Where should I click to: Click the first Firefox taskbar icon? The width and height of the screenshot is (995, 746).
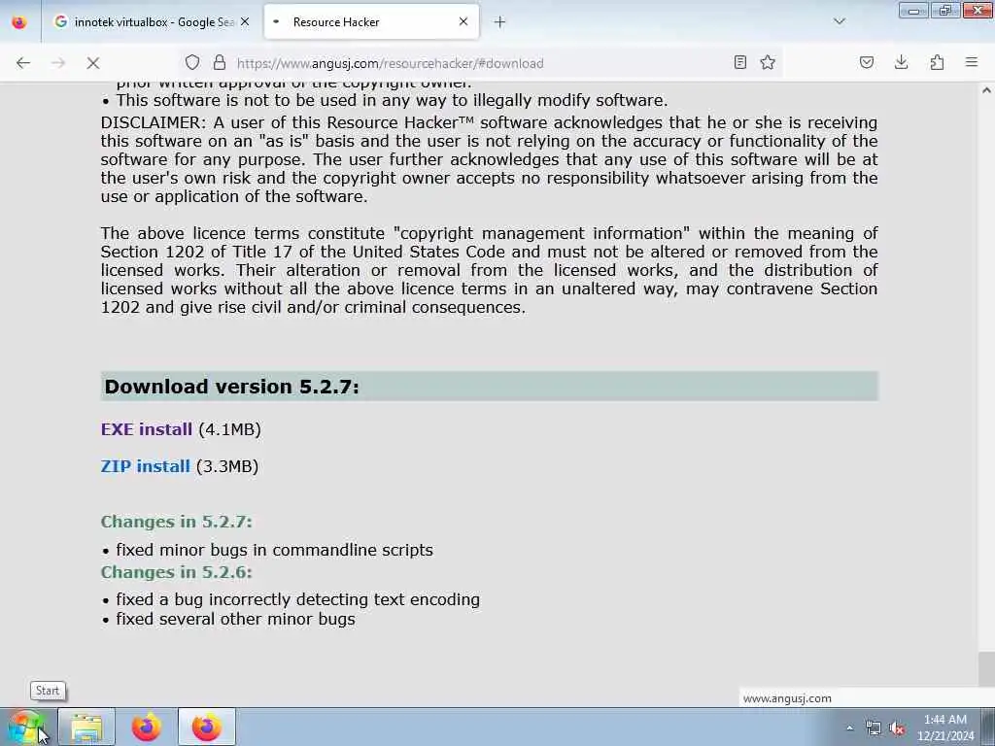point(147,727)
